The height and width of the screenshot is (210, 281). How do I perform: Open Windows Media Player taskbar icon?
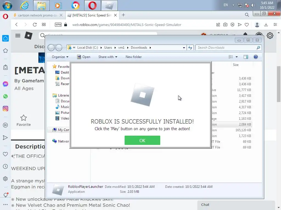pos(58,5)
